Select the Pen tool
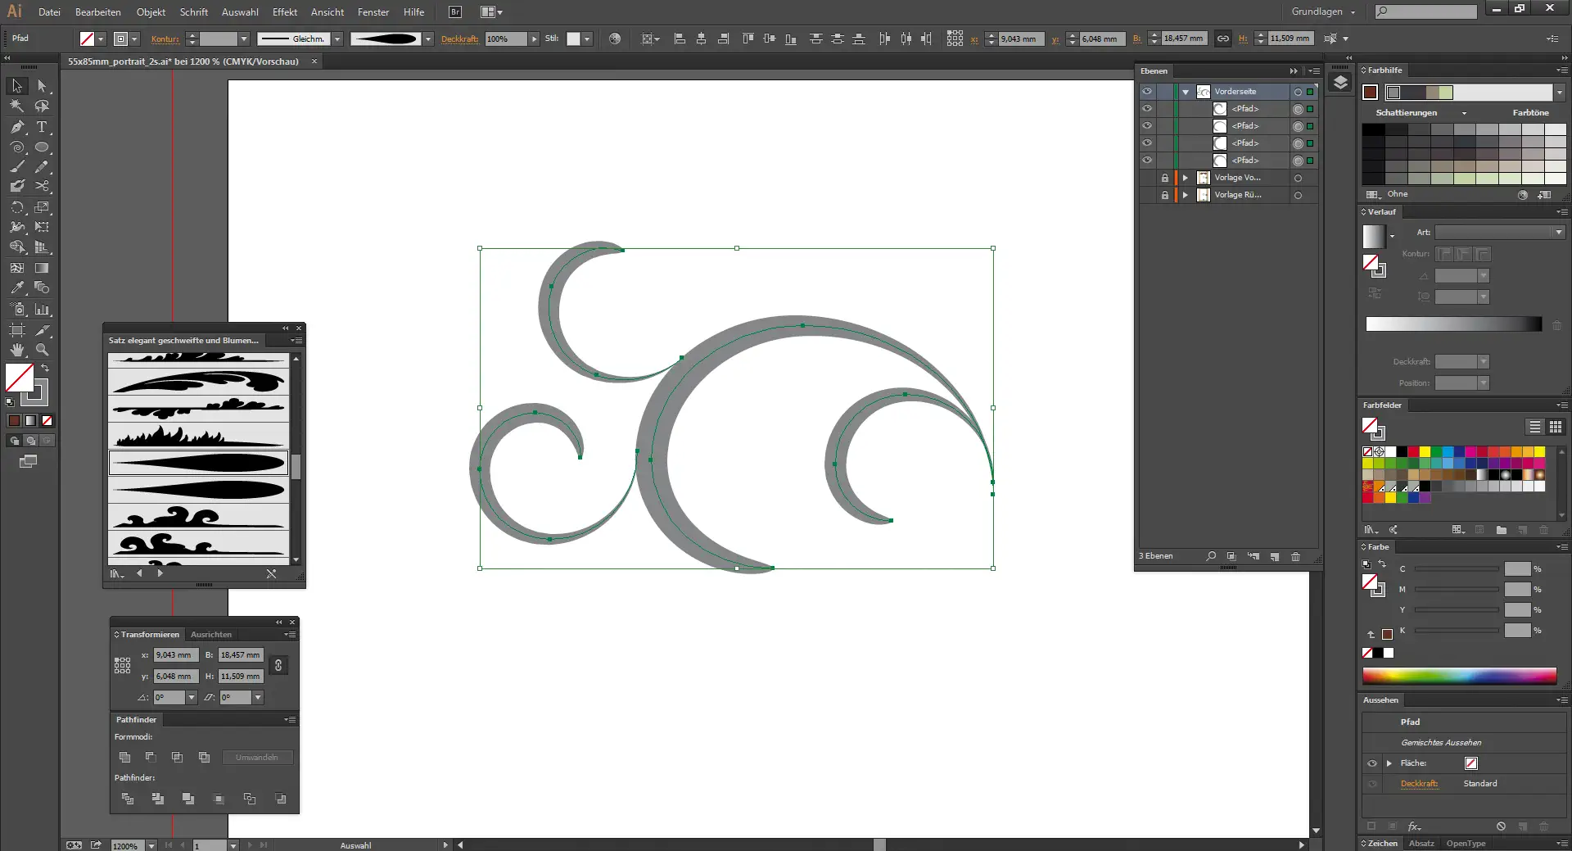 17,127
